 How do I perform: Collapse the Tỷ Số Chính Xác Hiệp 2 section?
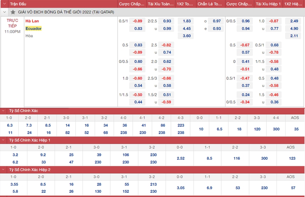pyautogui.click(x=4, y=170)
